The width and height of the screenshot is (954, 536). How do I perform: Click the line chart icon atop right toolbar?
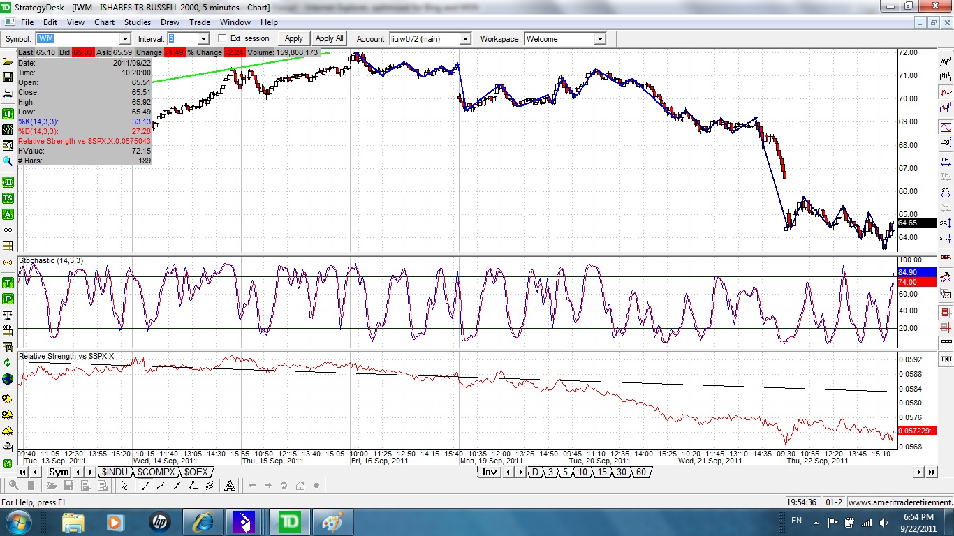[x=946, y=61]
